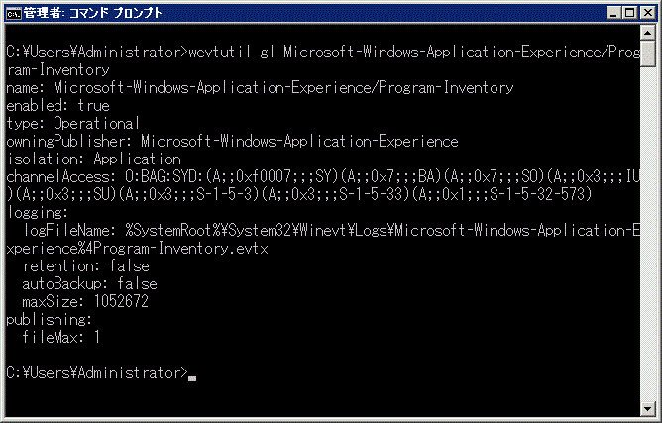Minimize the コマンド プロンプト window
The image size is (662, 423).
coord(613,13)
